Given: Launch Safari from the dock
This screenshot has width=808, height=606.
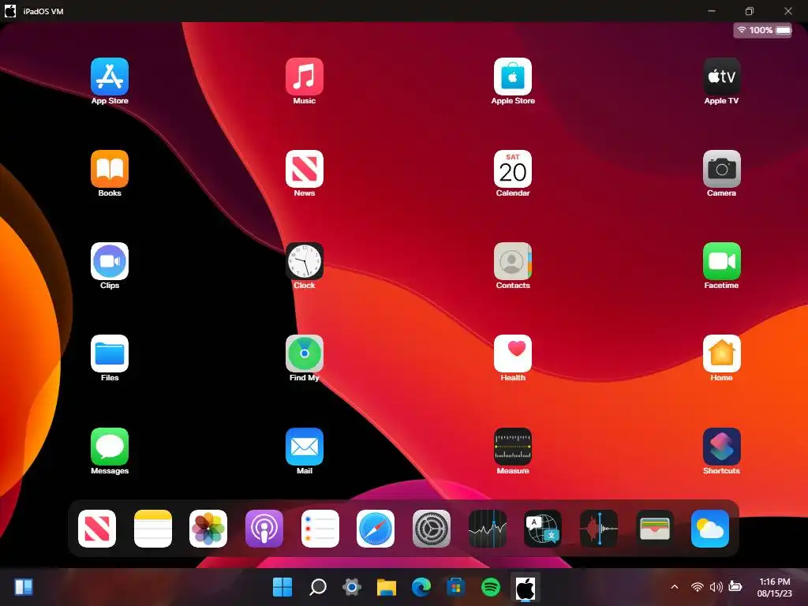Looking at the screenshot, I should (x=376, y=529).
